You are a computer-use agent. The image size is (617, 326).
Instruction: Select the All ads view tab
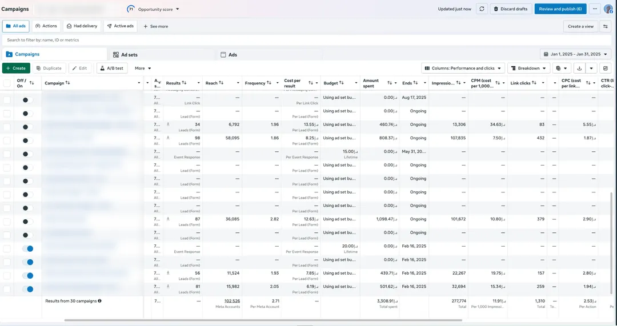point(16,26)
